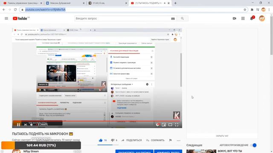273x153 pixels.
Task: Click ИЗМЕНИТЬ ВИДЕО button
Action: 168,152
